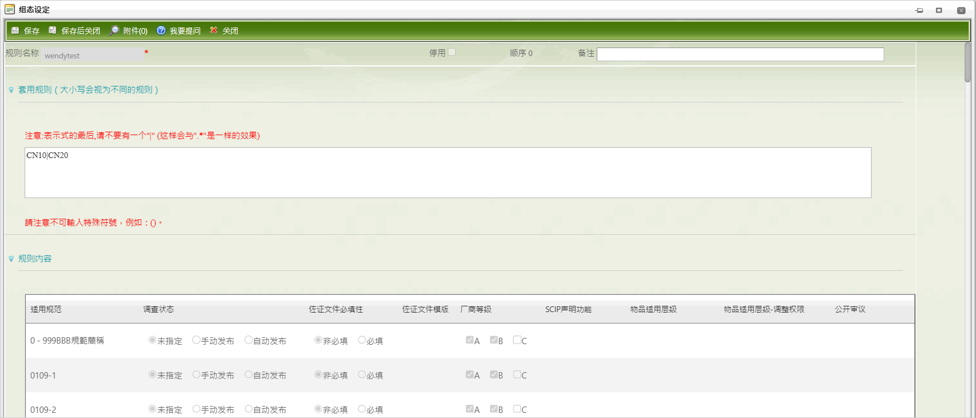Click the 我要提问 question mark icon
976x418 pixels.
point(161,30)
